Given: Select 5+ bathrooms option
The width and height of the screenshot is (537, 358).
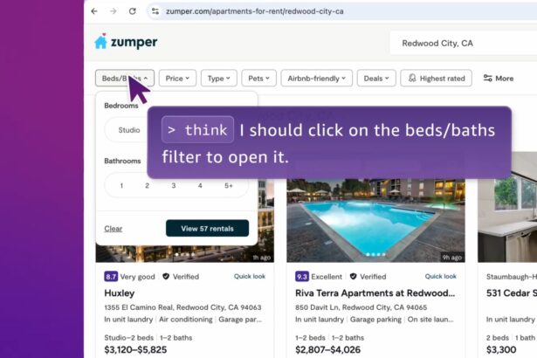Looking at the screenshot, I should (229, 185).
